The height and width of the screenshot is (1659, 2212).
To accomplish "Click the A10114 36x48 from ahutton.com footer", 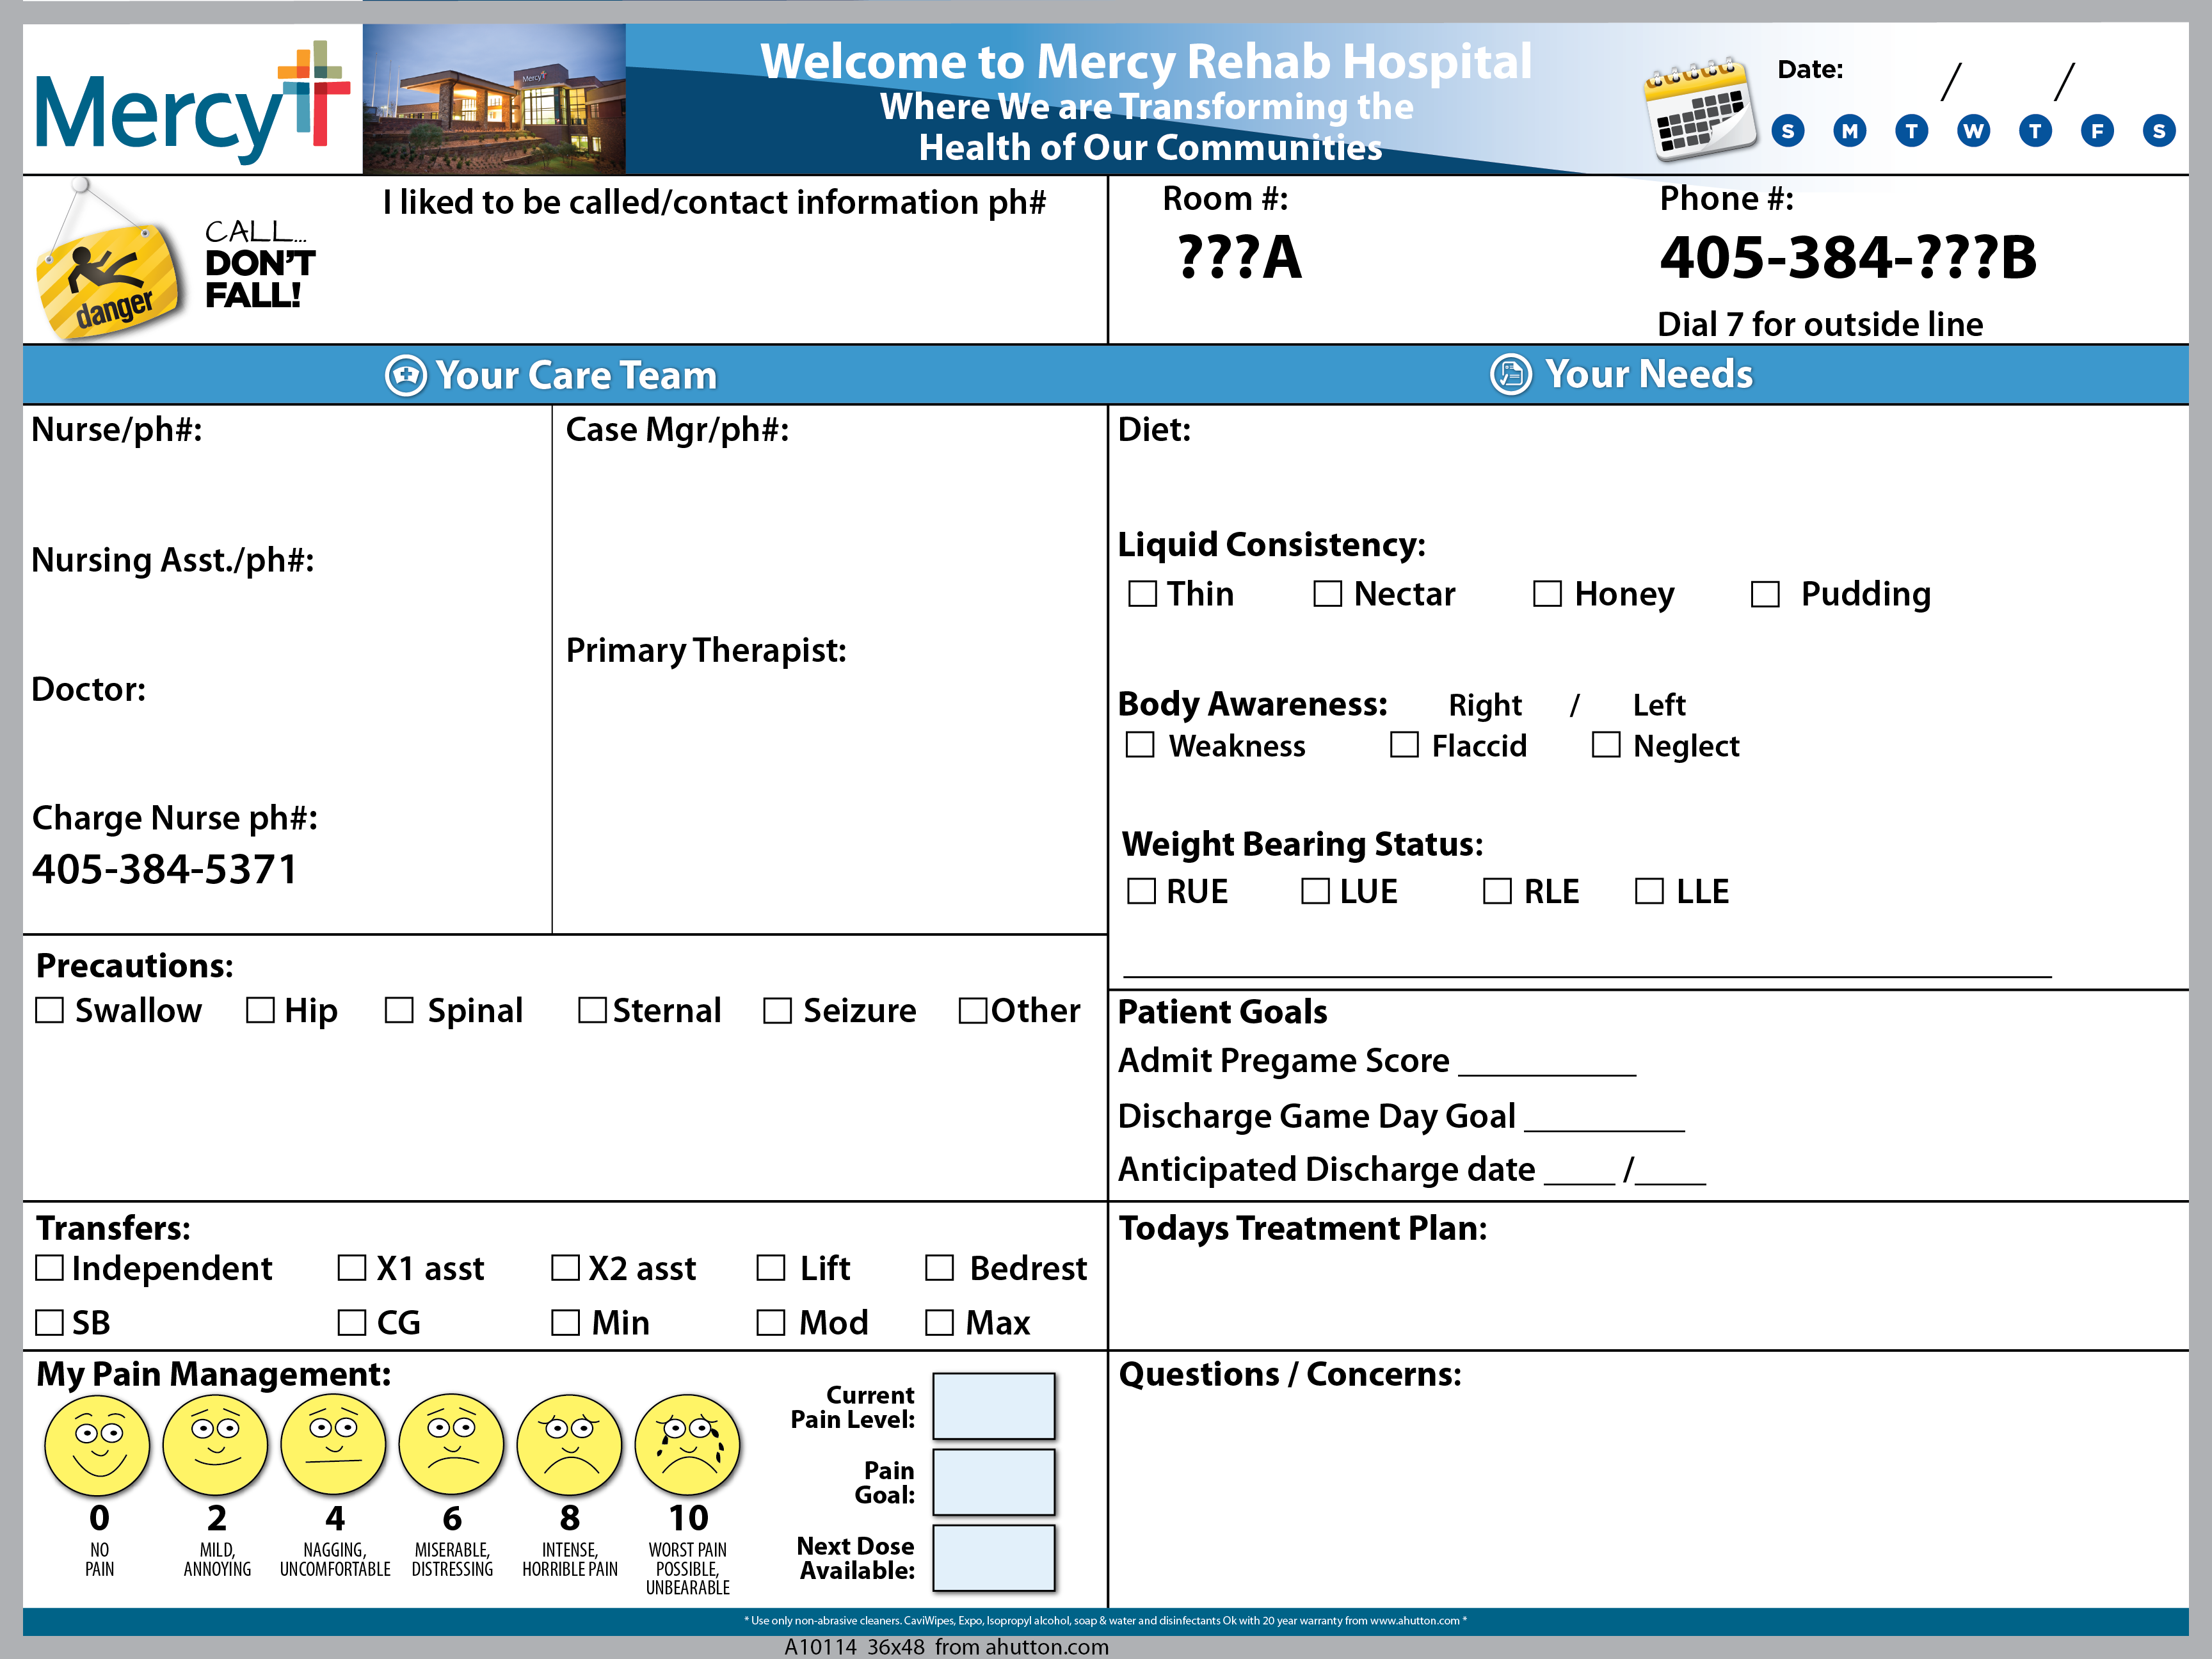I will click(946, 1647).
